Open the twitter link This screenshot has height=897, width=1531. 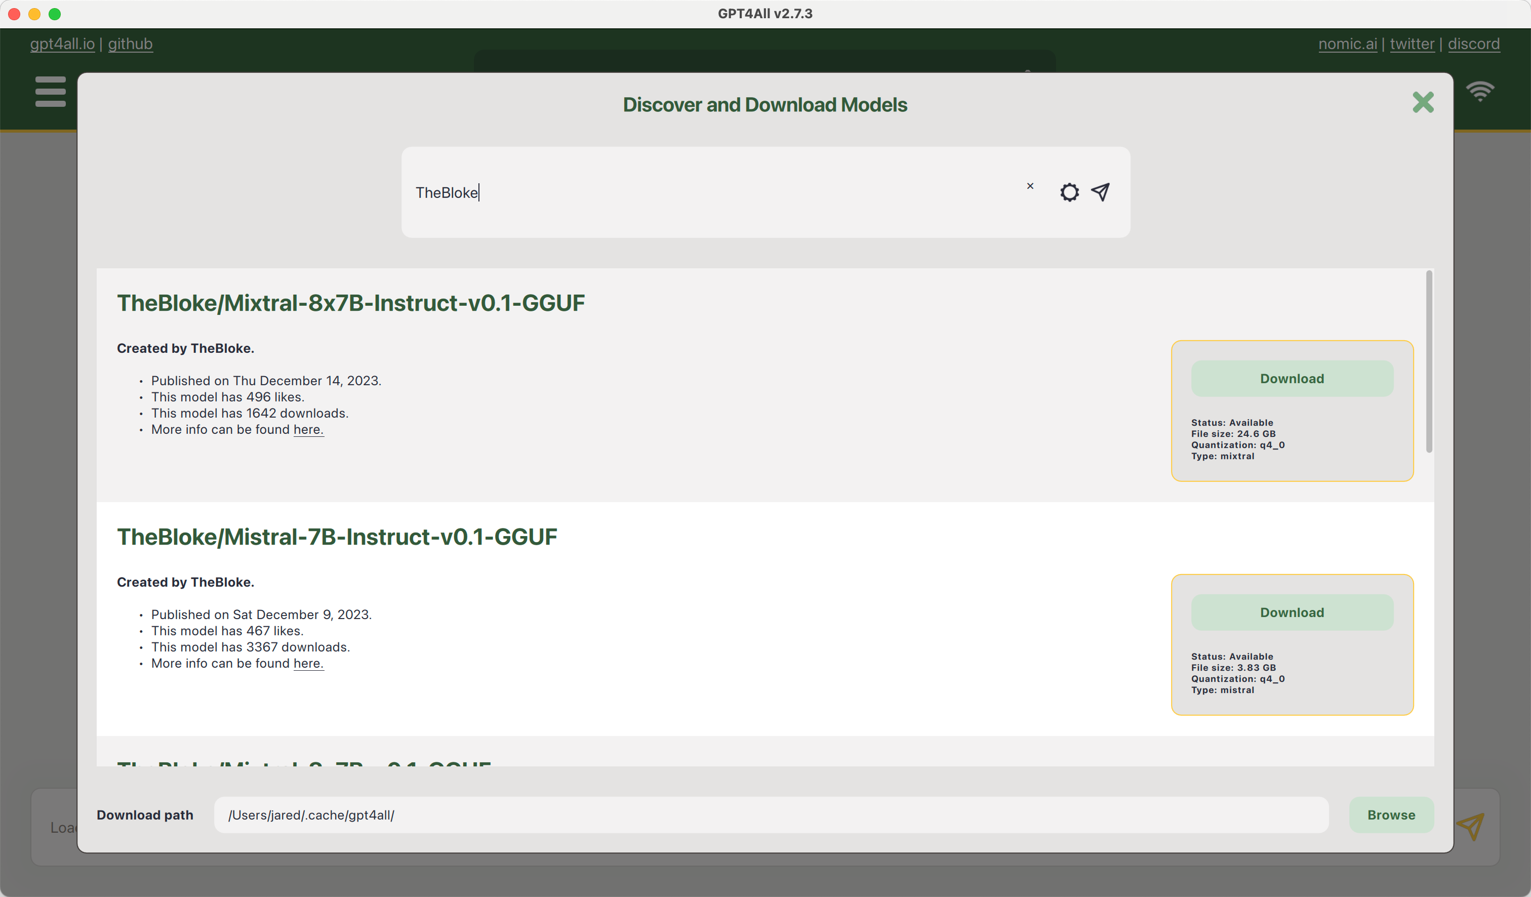[1412, 44]
